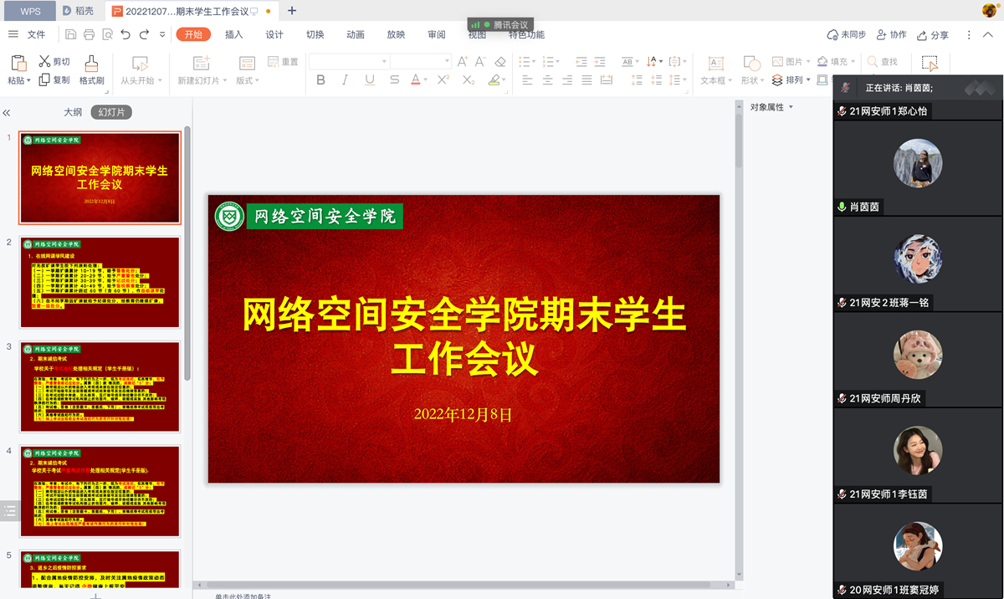Viewport: 1004px width, 599px height.
Task: Open the Animation (动画) ribbon tab
Action: pyautogui.click(x=356, y=34)
